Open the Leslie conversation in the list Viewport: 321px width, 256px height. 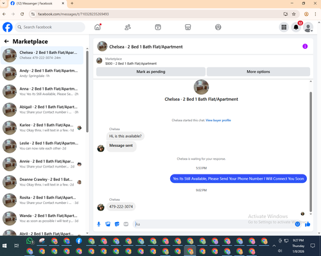tap(42, 146)
